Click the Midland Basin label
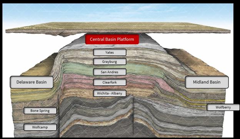Image resolution: width=240 pixels, height=139 pixels. (207, 82)
